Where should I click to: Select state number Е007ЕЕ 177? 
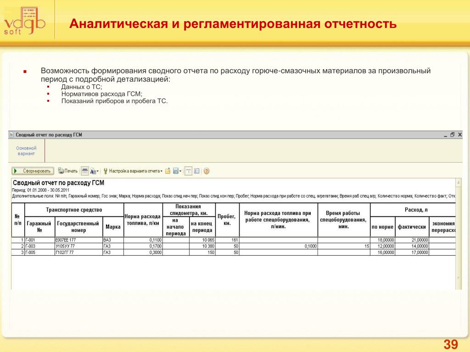tap(78, 240)
